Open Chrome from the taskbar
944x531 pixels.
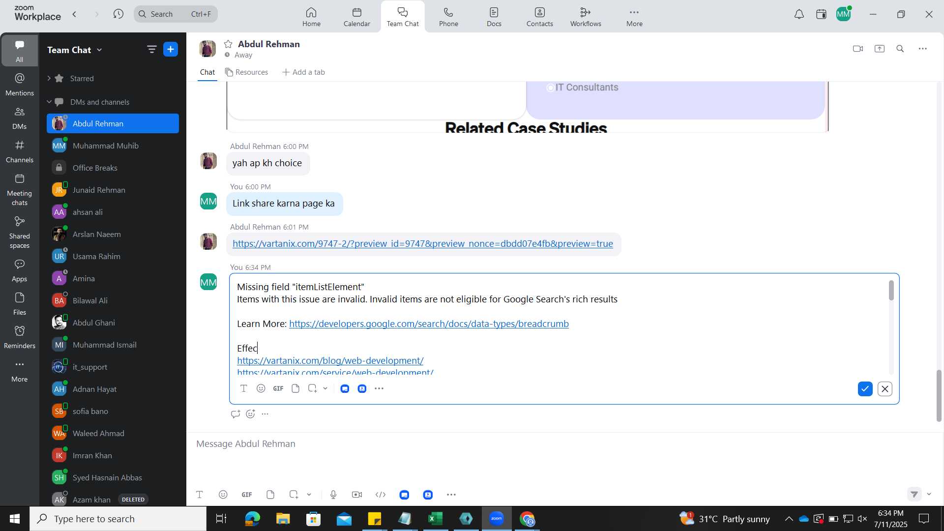point(527,519)
